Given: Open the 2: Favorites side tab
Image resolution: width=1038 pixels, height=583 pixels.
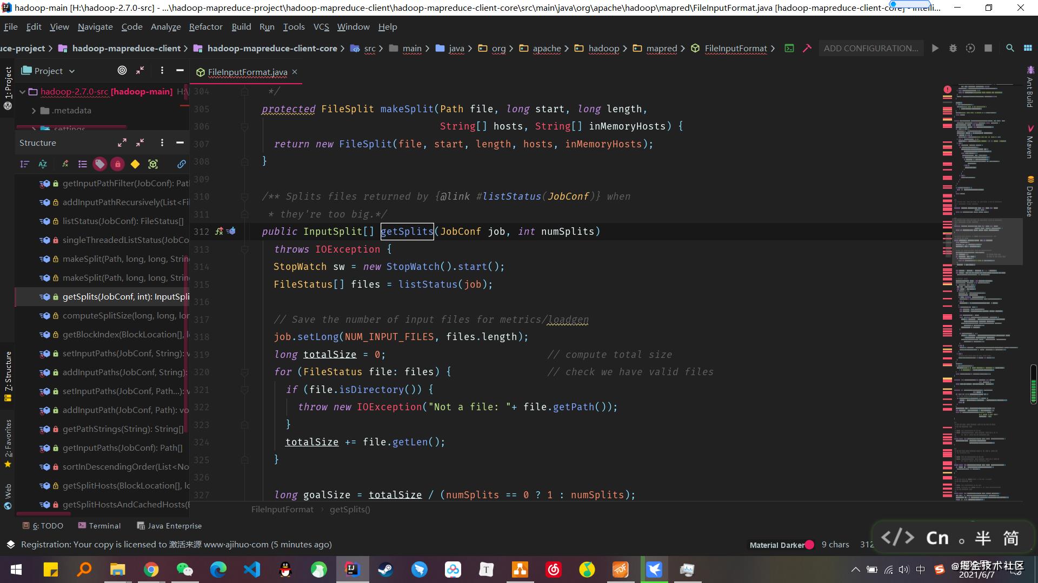Looking at the screenshot, I should point(8,443).
